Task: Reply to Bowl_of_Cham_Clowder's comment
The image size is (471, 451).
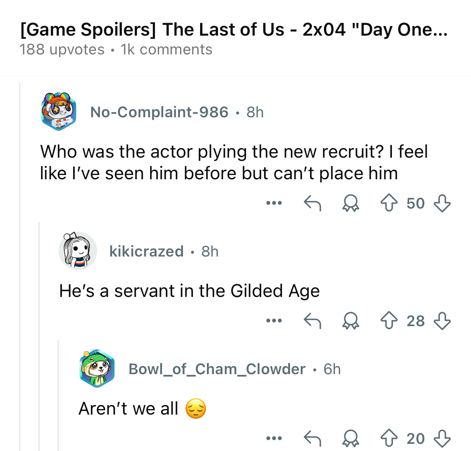Action: pos(312,438)
